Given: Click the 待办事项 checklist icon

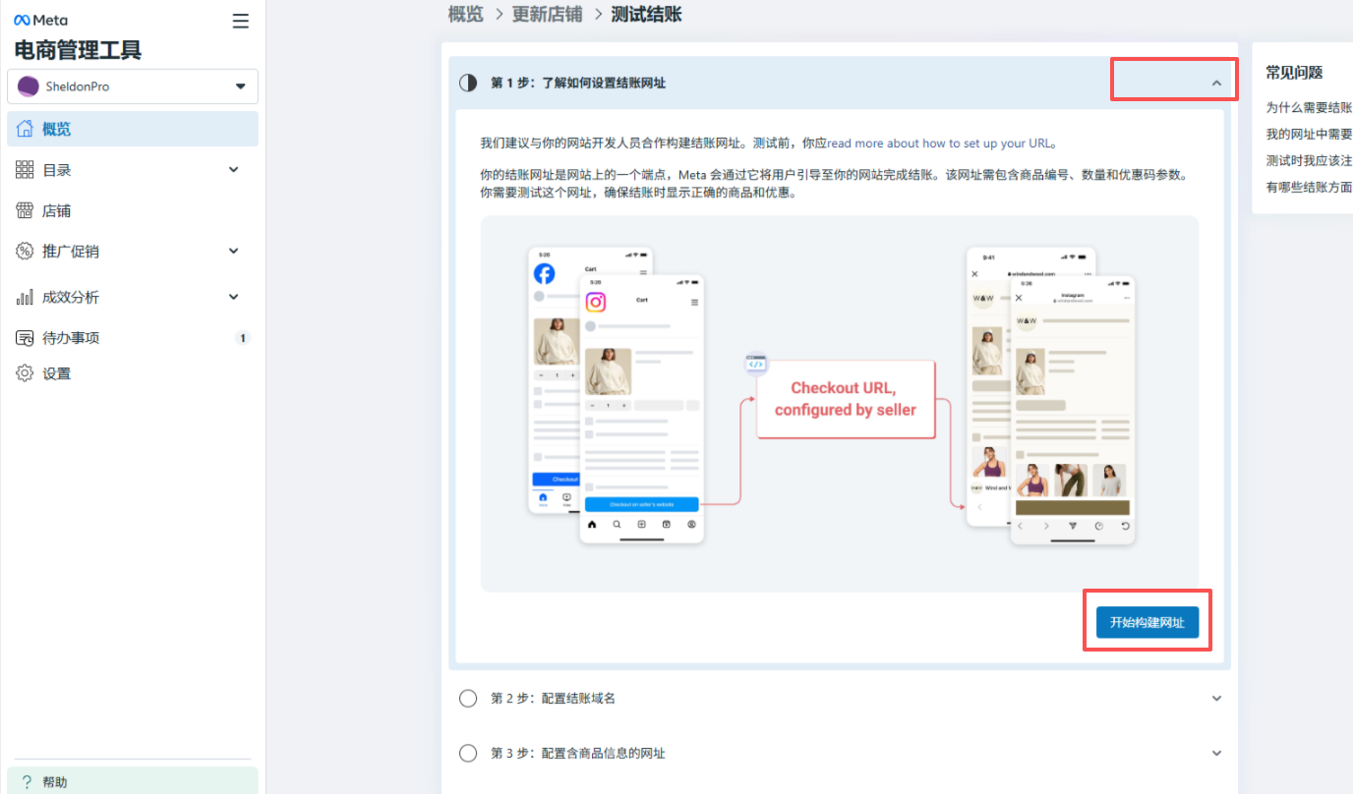Looking at the screenshot, I should pyautogui.click(x=25, y=338).
